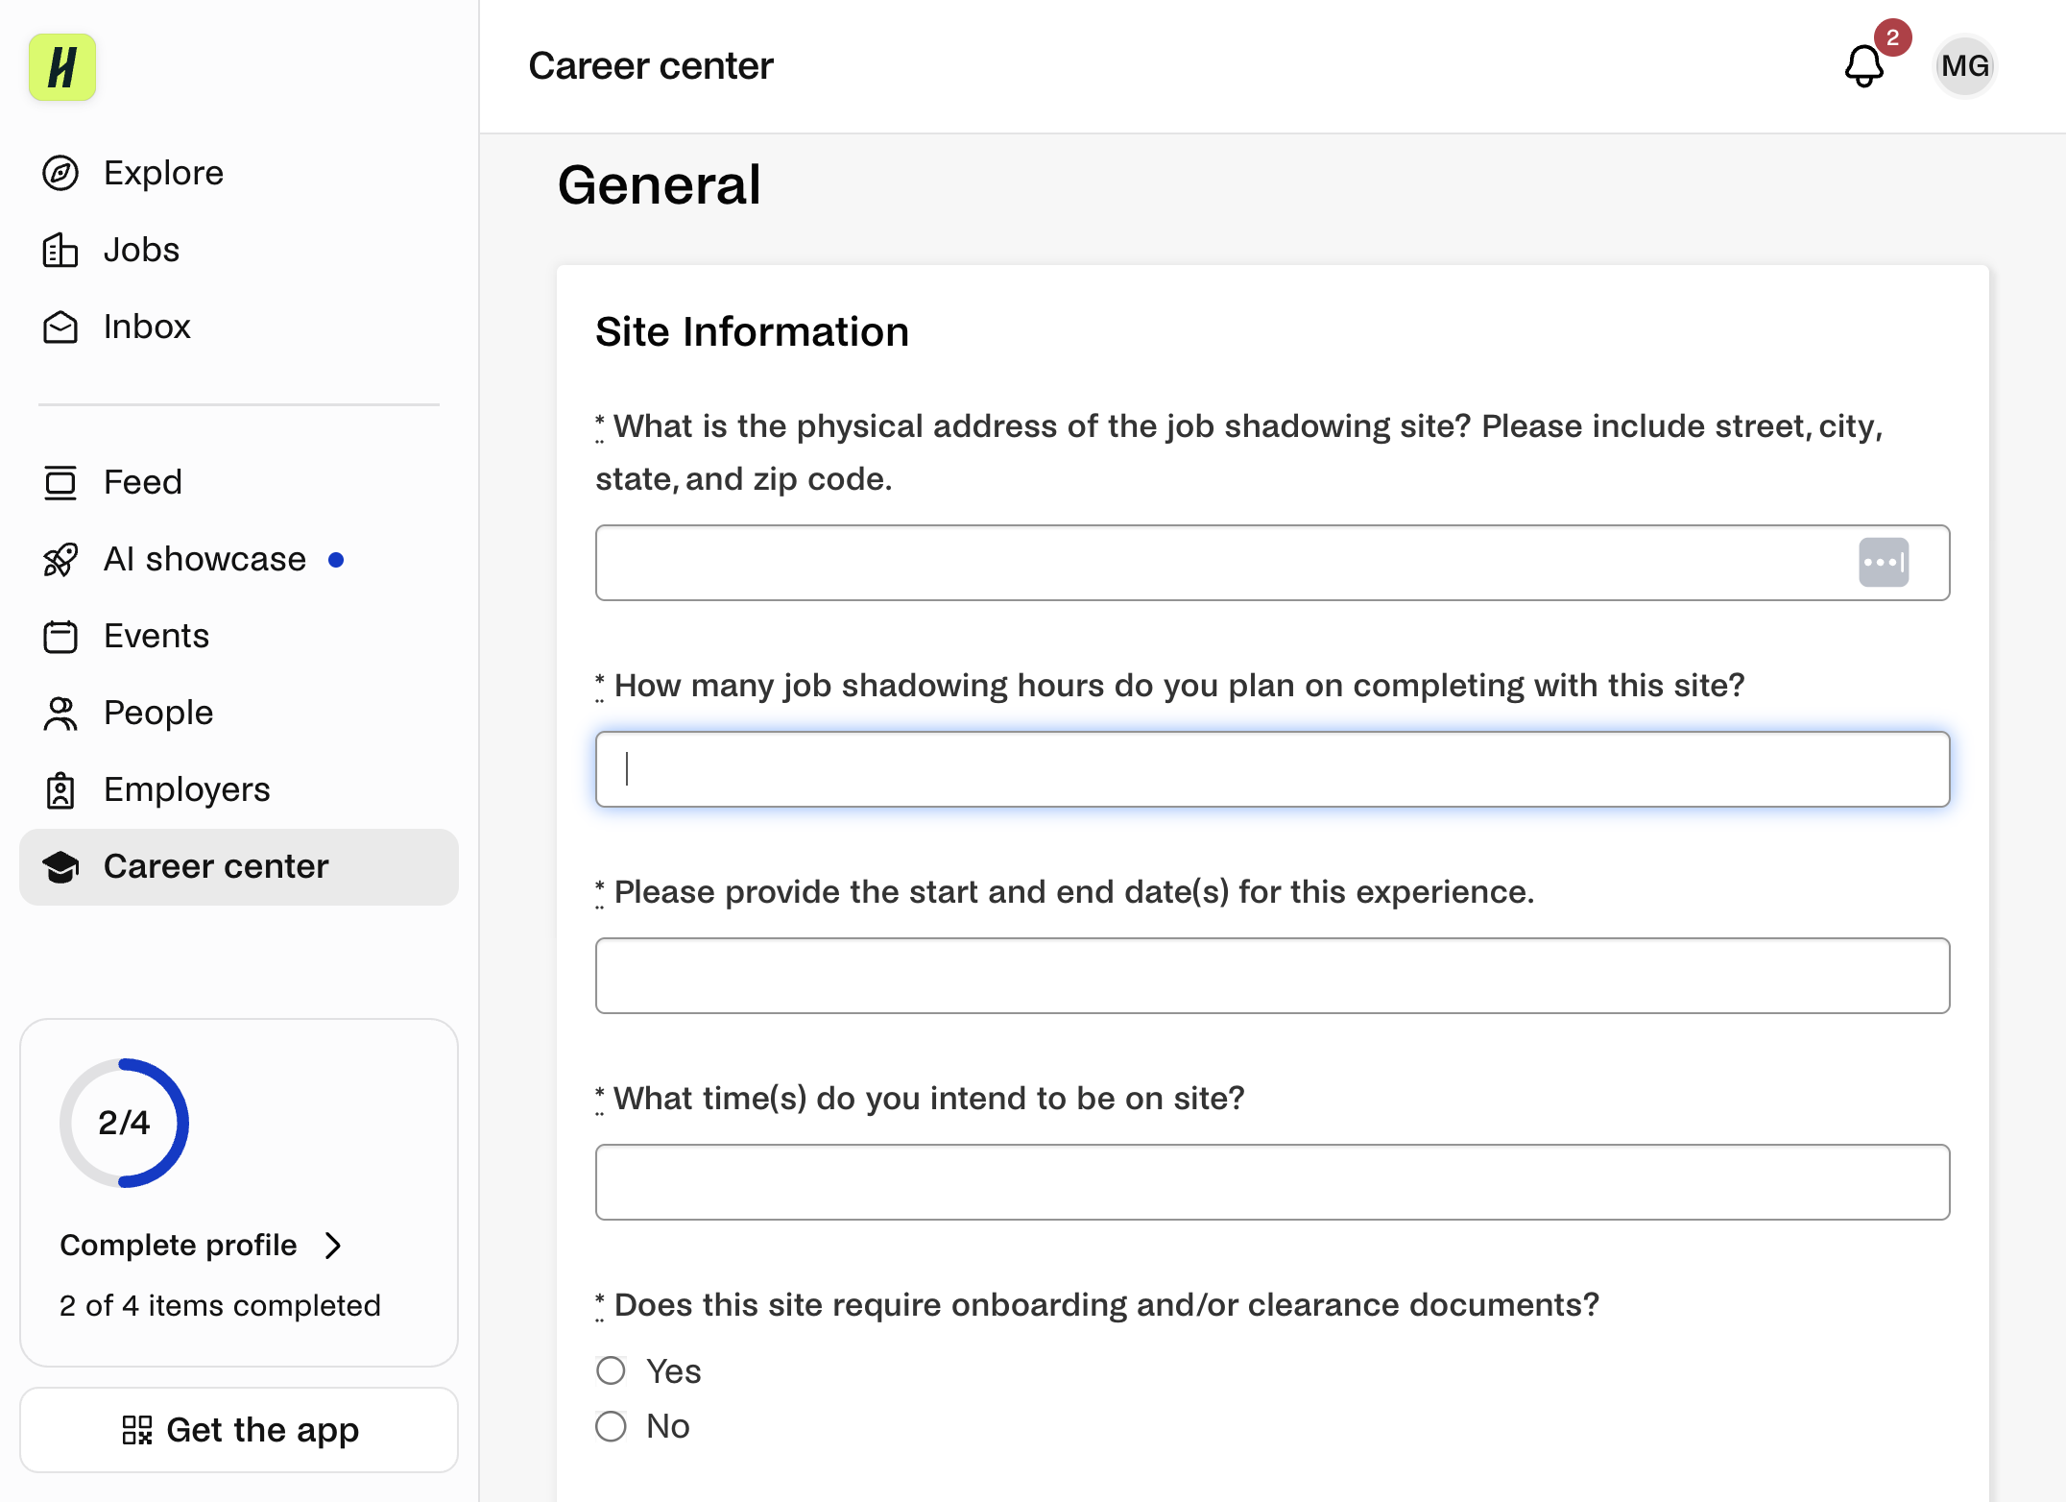Click the on-site times input field
Viewport: 2066px width, 1502px height.
[x=1272, y=1182]
